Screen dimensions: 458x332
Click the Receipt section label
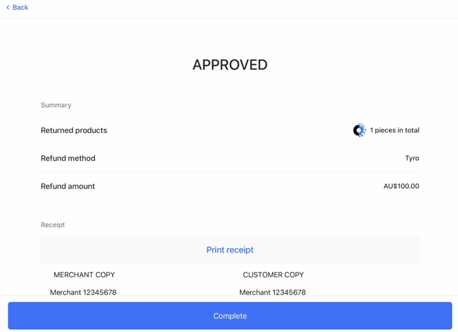53,225
